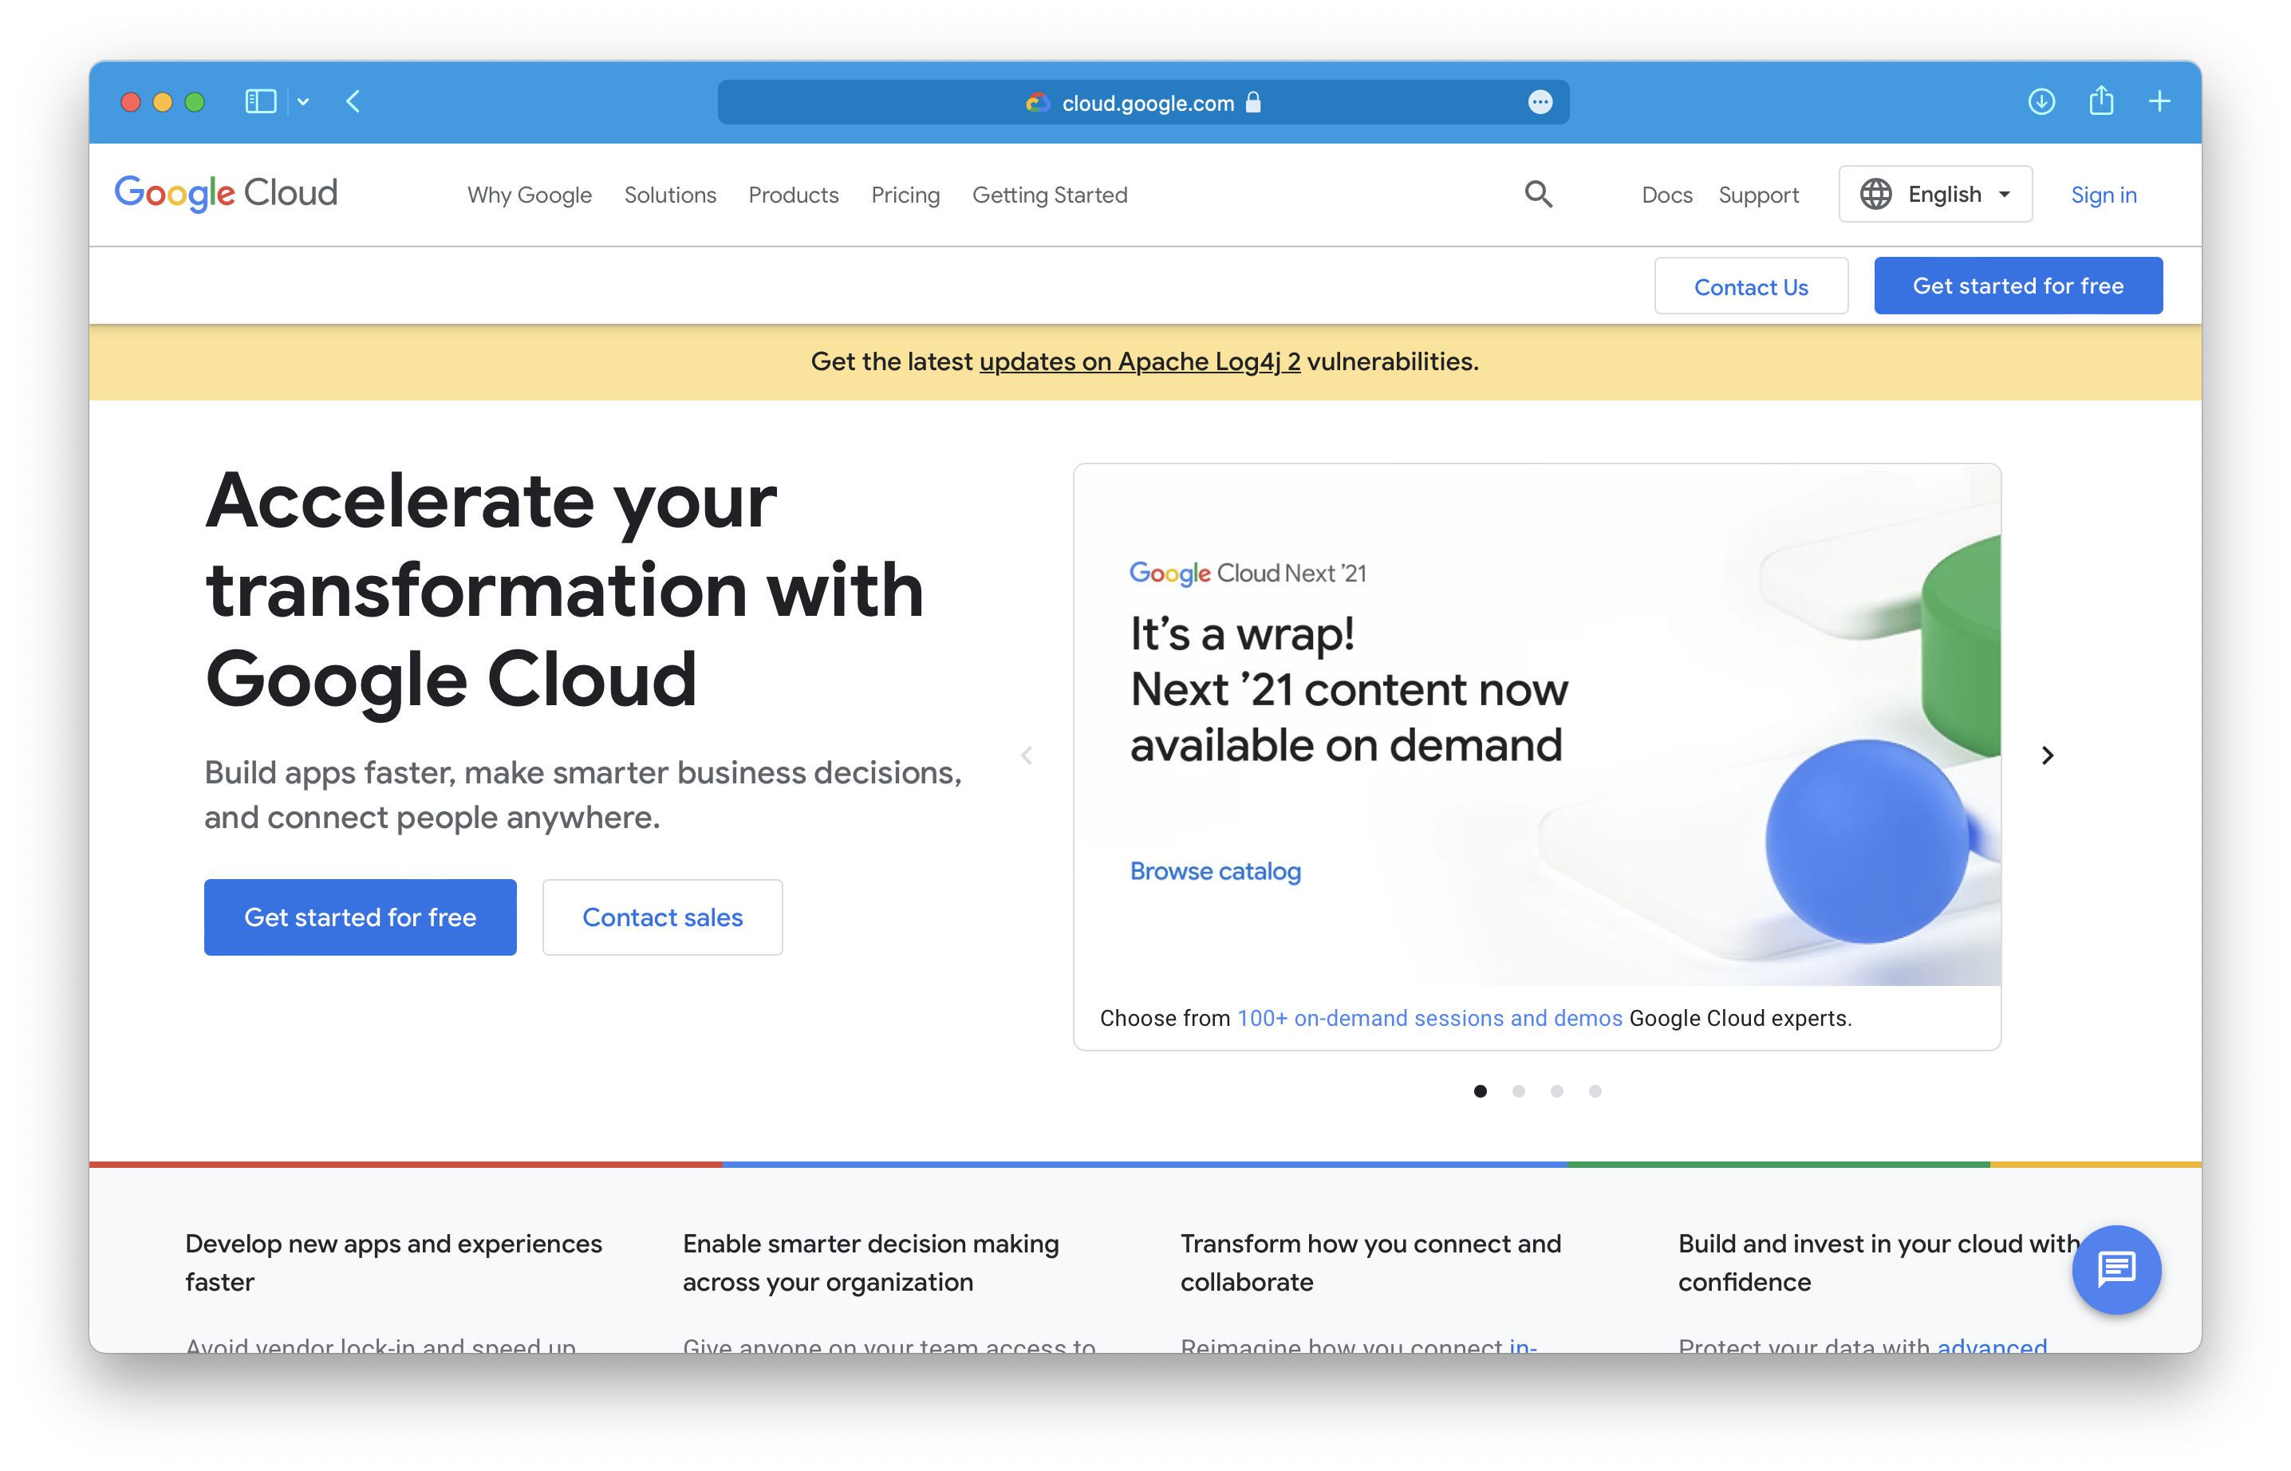Click the Google Cloud Next '21 logo
Image resolution: width=2291 pixels, height=1471 pixels.
pos(1247,573)
